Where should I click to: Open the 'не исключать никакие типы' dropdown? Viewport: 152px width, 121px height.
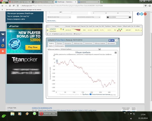click(x=89, y=17)
